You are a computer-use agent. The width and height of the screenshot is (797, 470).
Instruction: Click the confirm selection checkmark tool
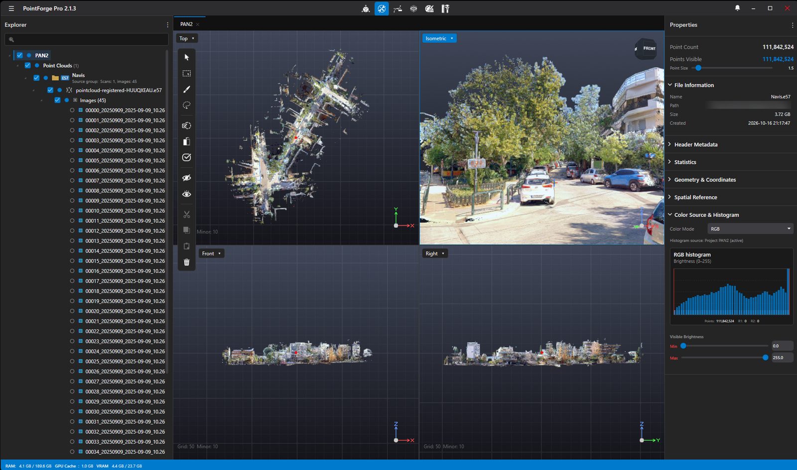[187, 157]
